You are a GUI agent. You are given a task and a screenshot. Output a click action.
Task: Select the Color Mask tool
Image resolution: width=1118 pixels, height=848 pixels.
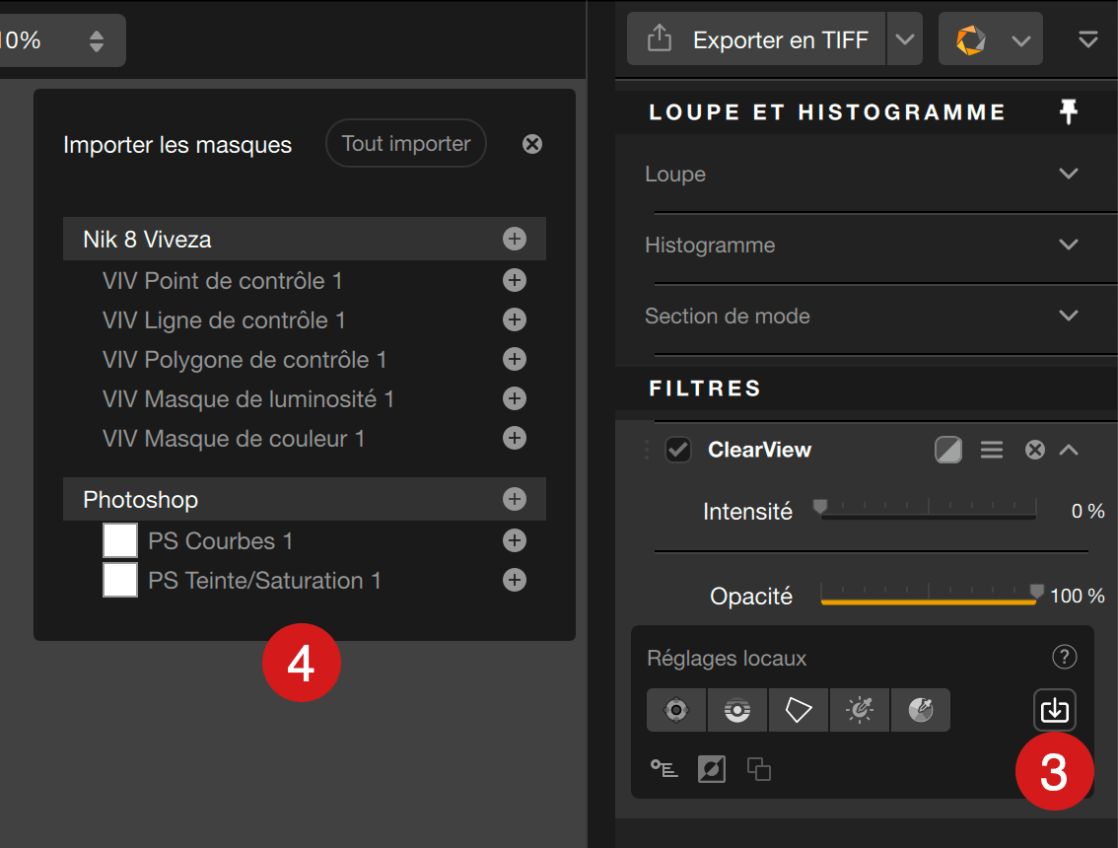[921, 710]
